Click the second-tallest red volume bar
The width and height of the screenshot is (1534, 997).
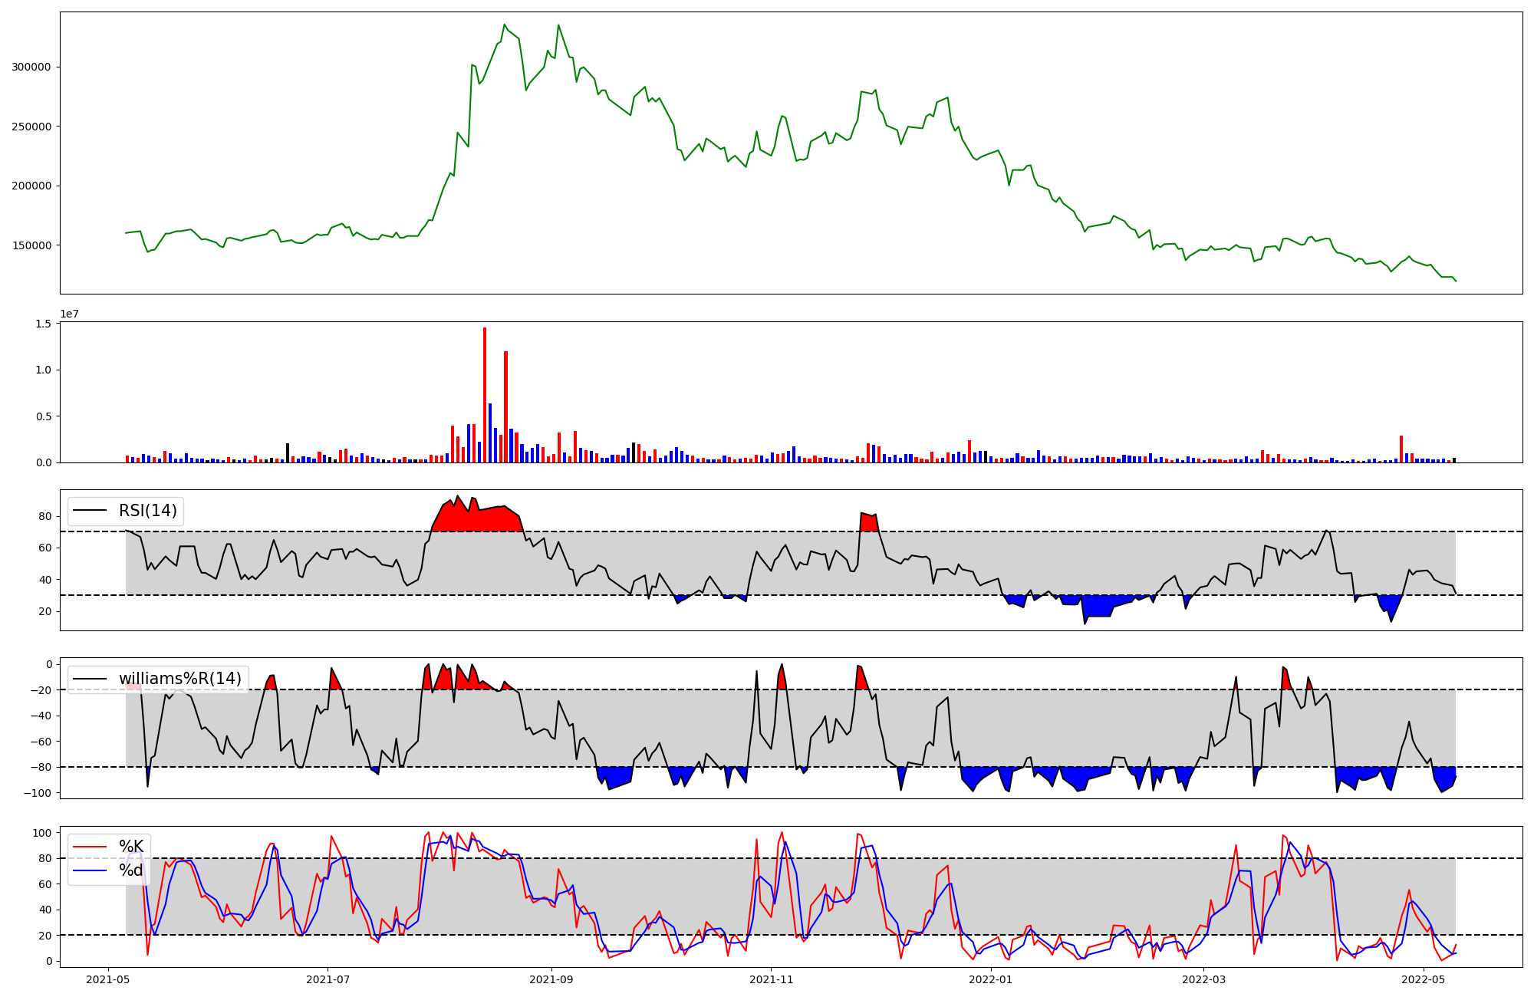tap(505, 406)
